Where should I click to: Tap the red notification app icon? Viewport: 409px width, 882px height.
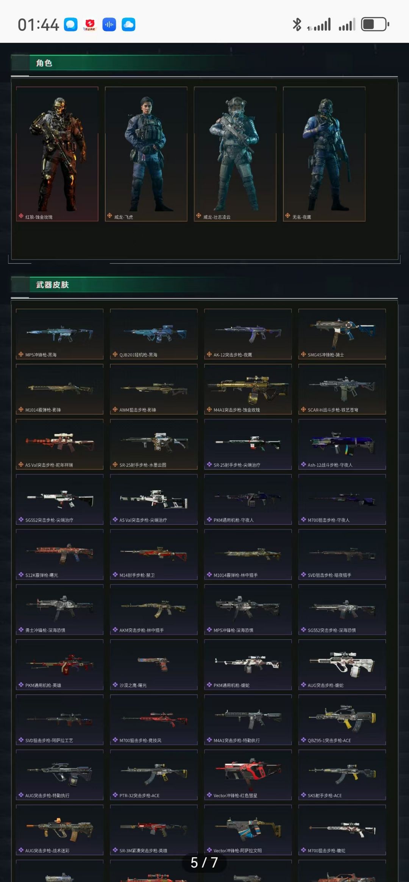click(90, 25)
